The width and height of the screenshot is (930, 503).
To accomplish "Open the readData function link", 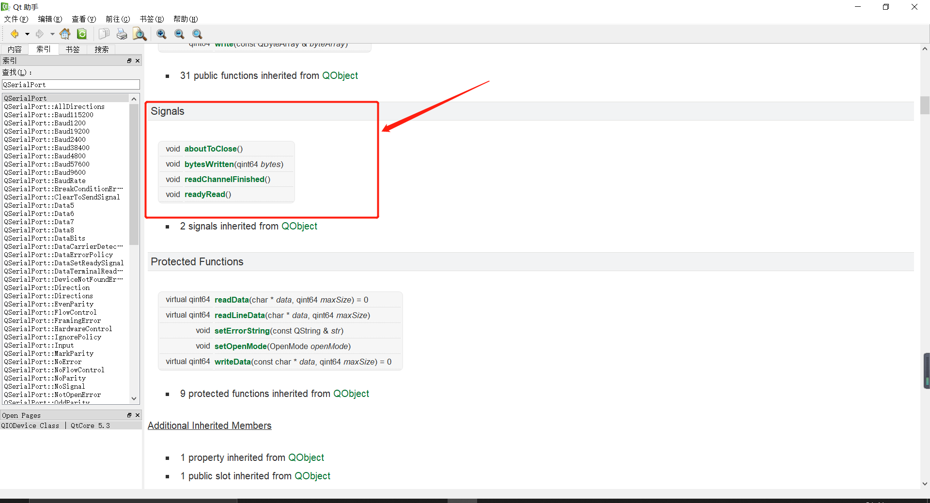I will pos(232,300).
